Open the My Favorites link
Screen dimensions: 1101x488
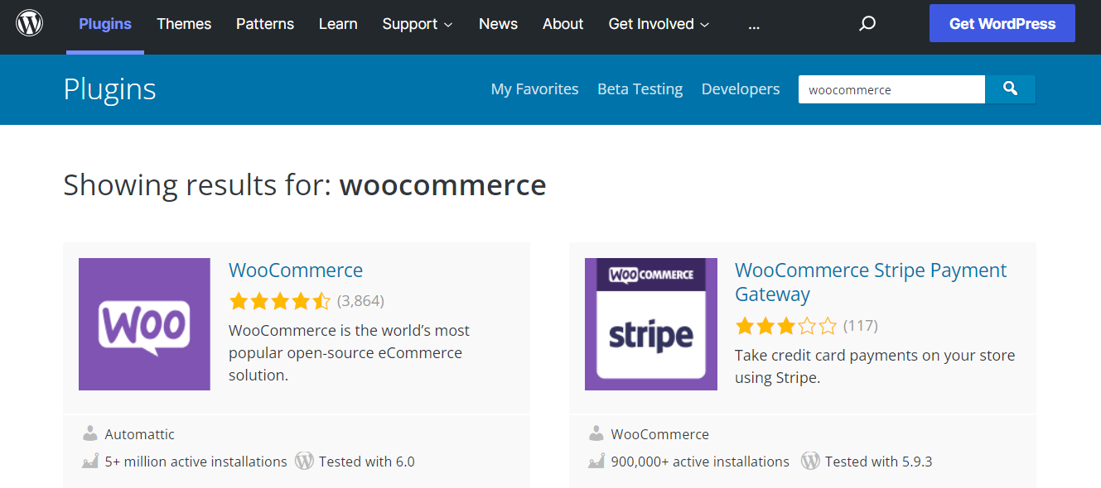coord(534,89)
